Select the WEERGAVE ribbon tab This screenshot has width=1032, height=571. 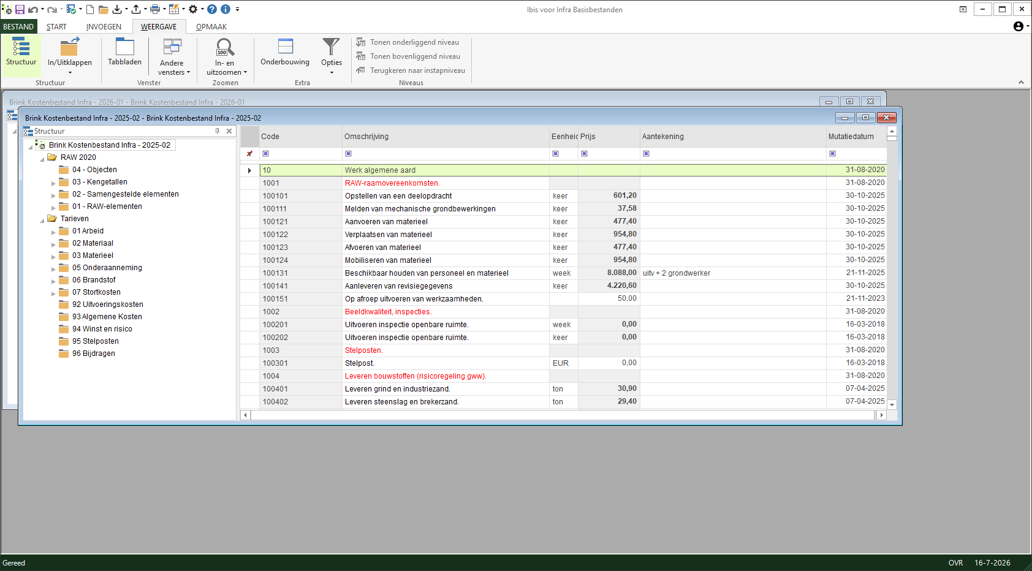tap(159, 26)
